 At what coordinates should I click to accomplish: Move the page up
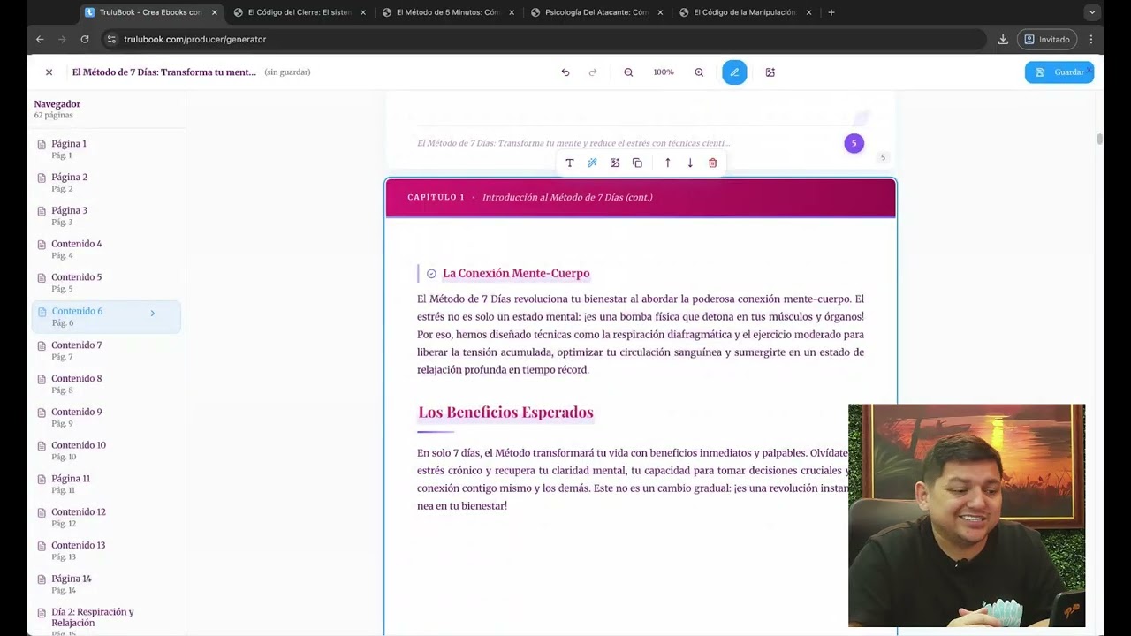coord(667,163)
